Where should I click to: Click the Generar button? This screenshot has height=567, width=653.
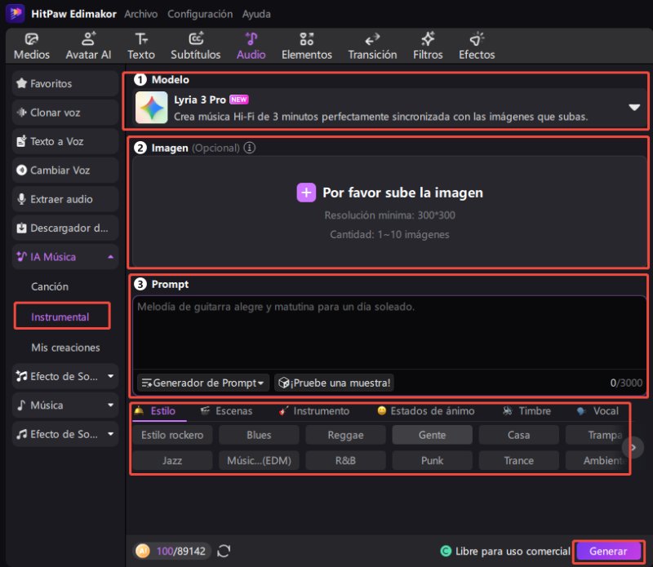coord(608,551)
